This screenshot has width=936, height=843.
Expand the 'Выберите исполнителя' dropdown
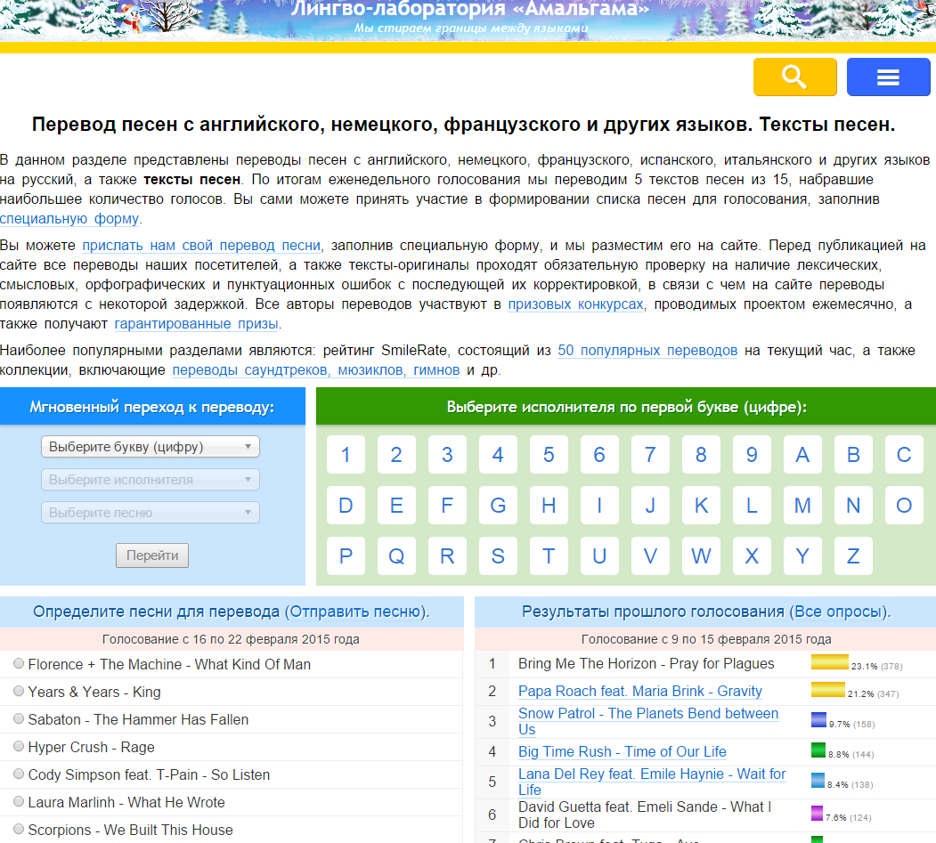150,480
